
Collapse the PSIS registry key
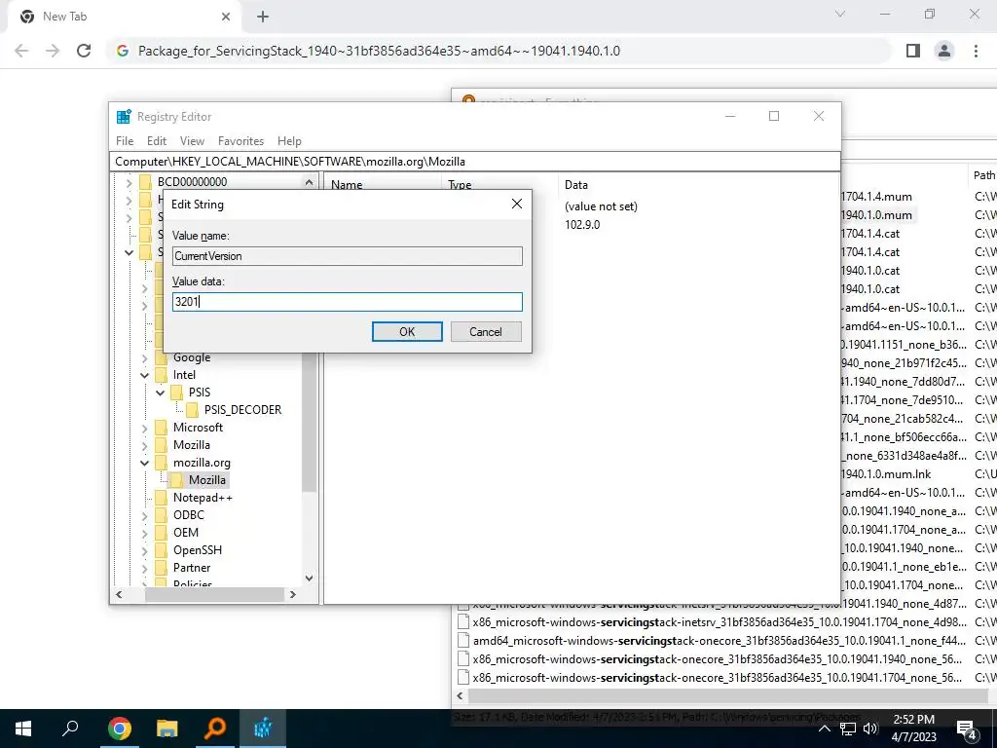tap(161, 393)
